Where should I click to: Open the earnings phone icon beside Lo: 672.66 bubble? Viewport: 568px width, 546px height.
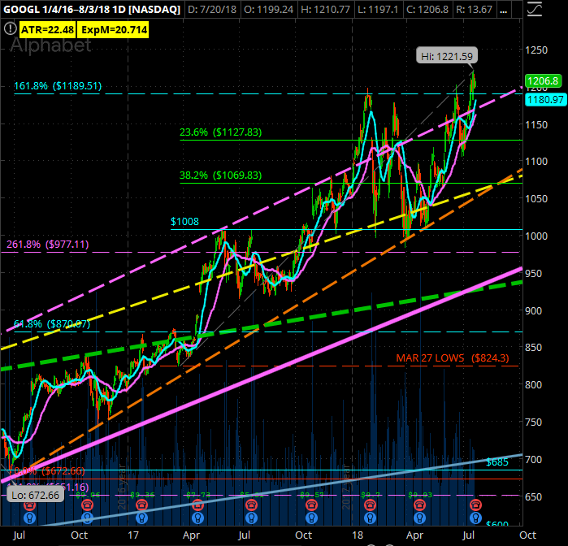(x=30, y=505)
